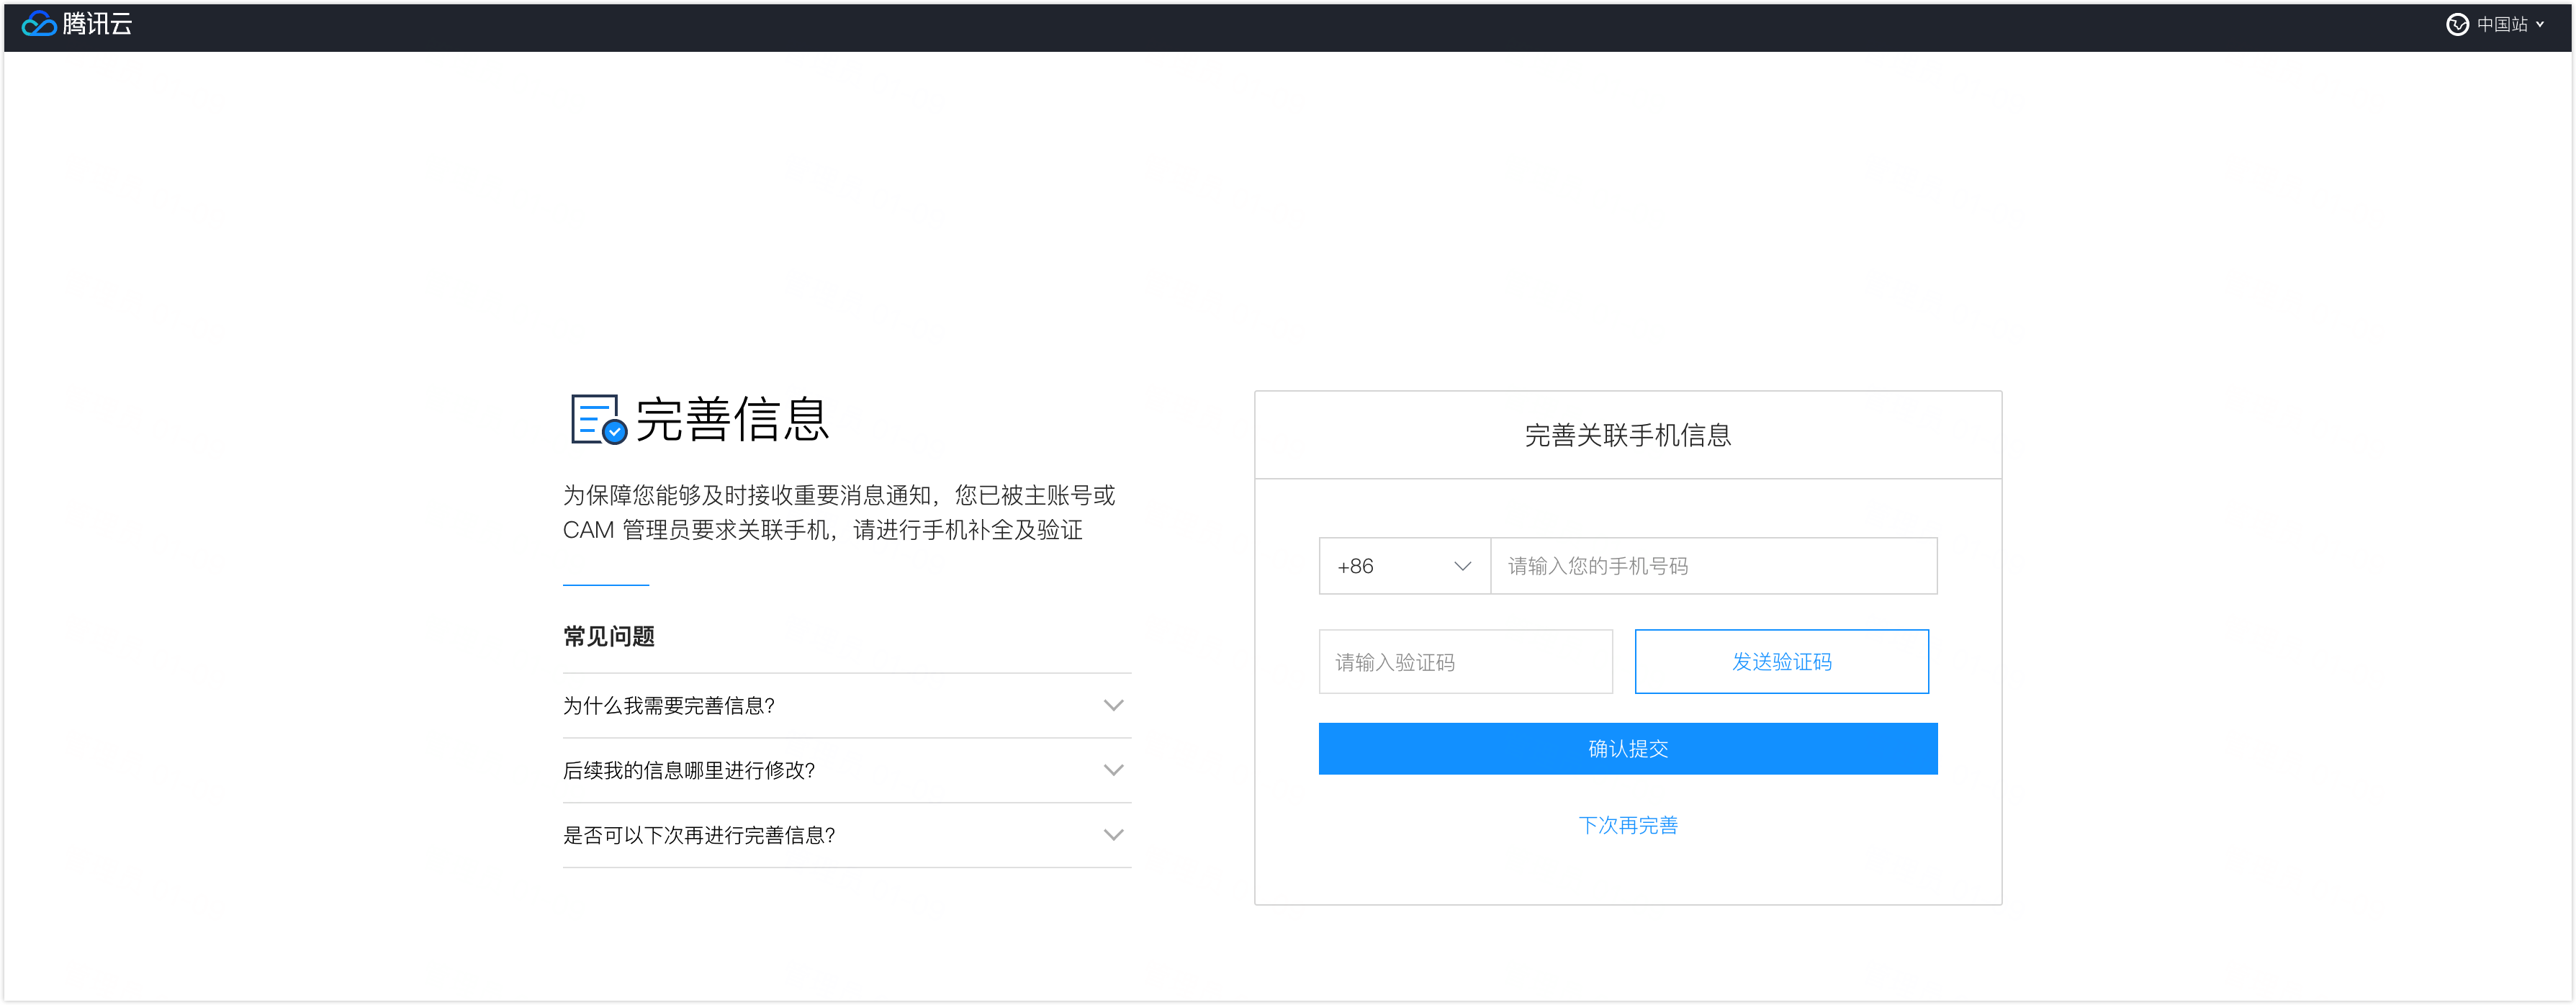This screenshot has height=1005, width=2576.
Task: Expand the 为什么我需要完善信息? question
Action: point(846,706)
